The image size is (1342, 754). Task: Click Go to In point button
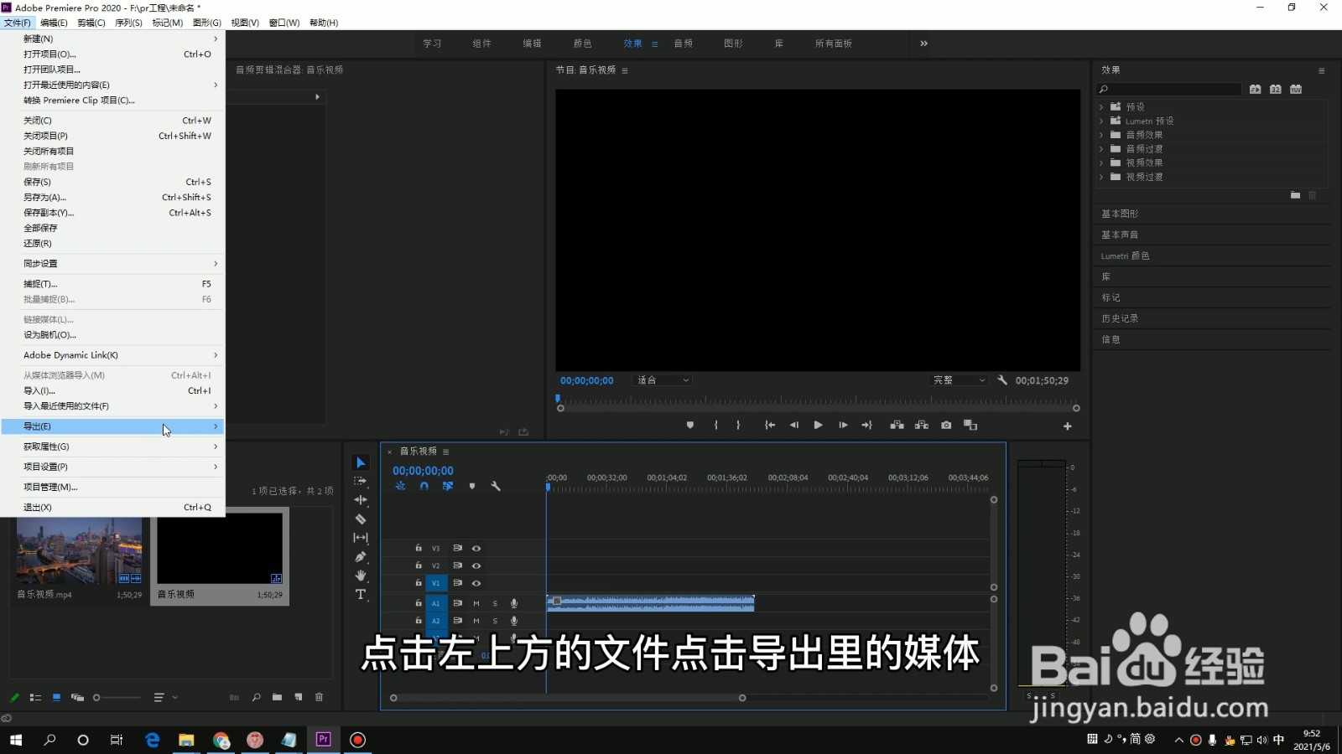tap(770, 426)
